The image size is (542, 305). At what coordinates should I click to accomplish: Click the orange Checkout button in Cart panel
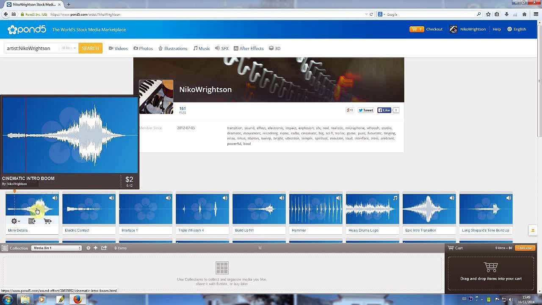[x=525, y=248]
